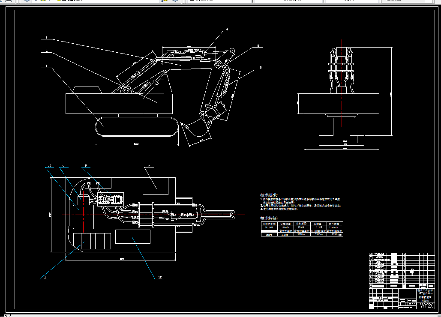
Task: Select part callout number 12
Action: click(160, 278)
